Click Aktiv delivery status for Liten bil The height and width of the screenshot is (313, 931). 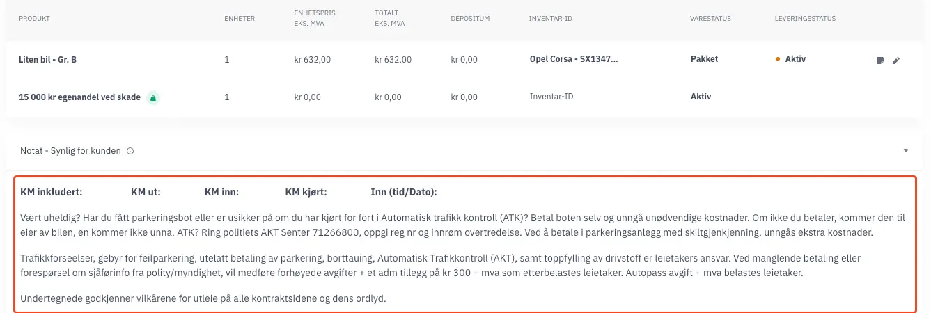point(795,59)
